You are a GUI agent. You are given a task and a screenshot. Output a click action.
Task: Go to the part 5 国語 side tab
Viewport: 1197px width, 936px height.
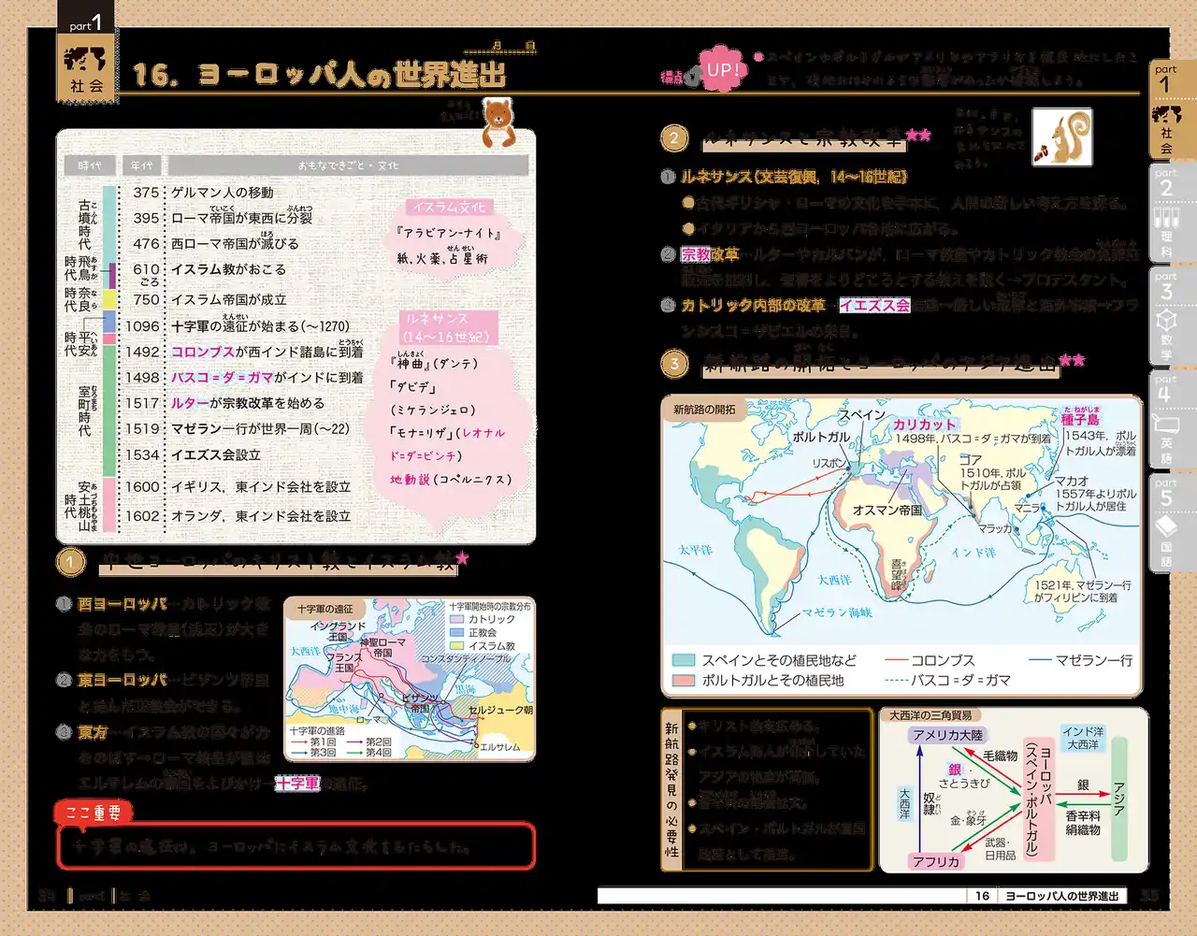pyautogui.click(x=1166, y=524)
